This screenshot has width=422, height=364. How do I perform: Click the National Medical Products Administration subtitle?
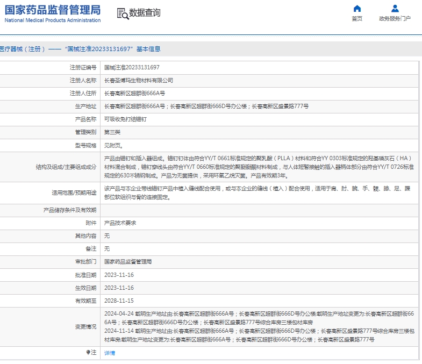tap(53, 20)
